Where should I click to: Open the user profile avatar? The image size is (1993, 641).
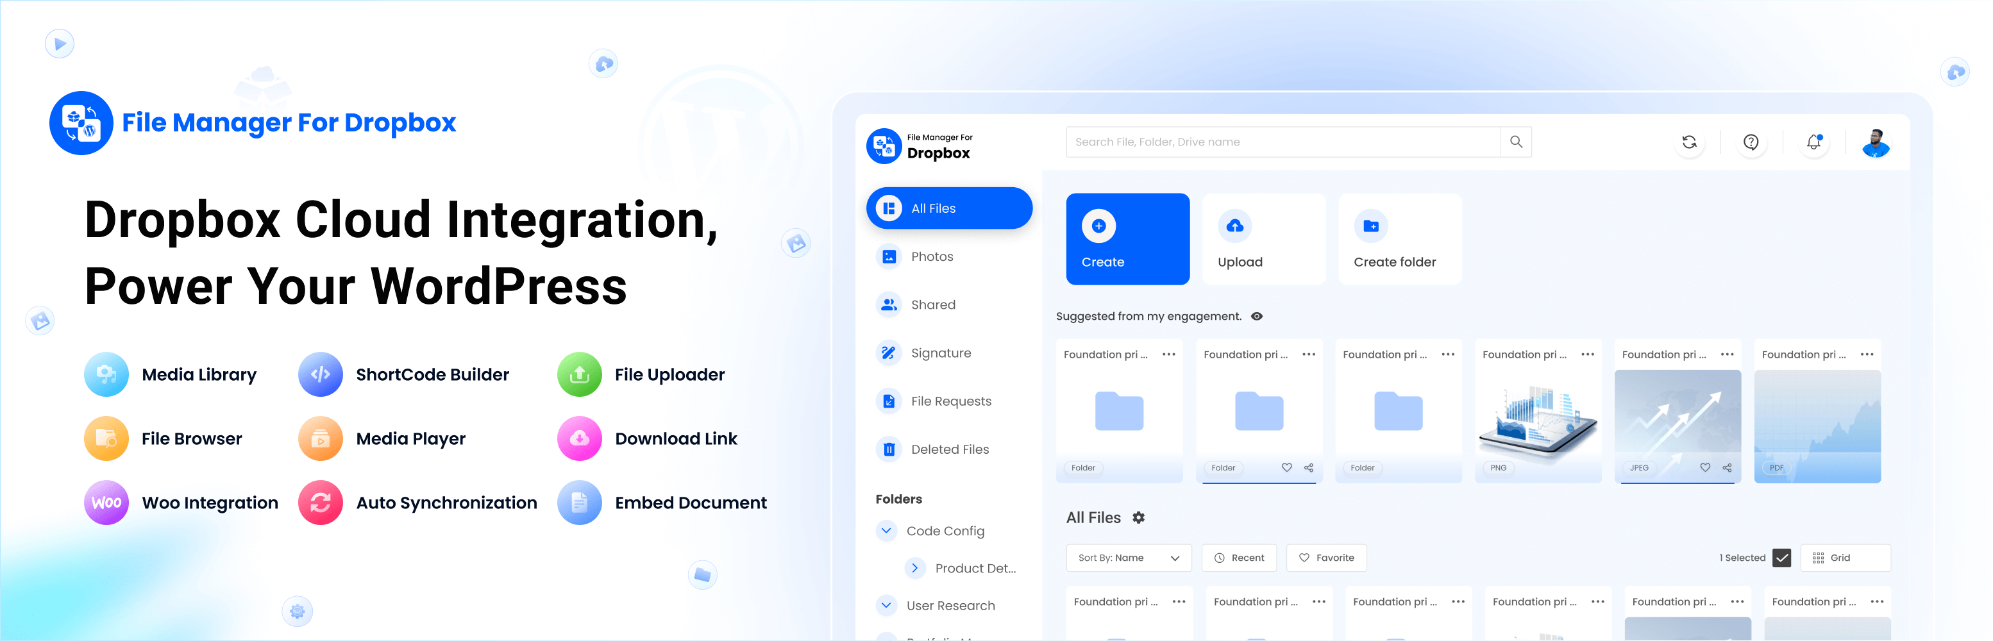(x=1876, y=143)
